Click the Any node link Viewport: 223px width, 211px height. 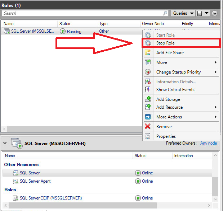pyautogui.click(x=209, y=143)
